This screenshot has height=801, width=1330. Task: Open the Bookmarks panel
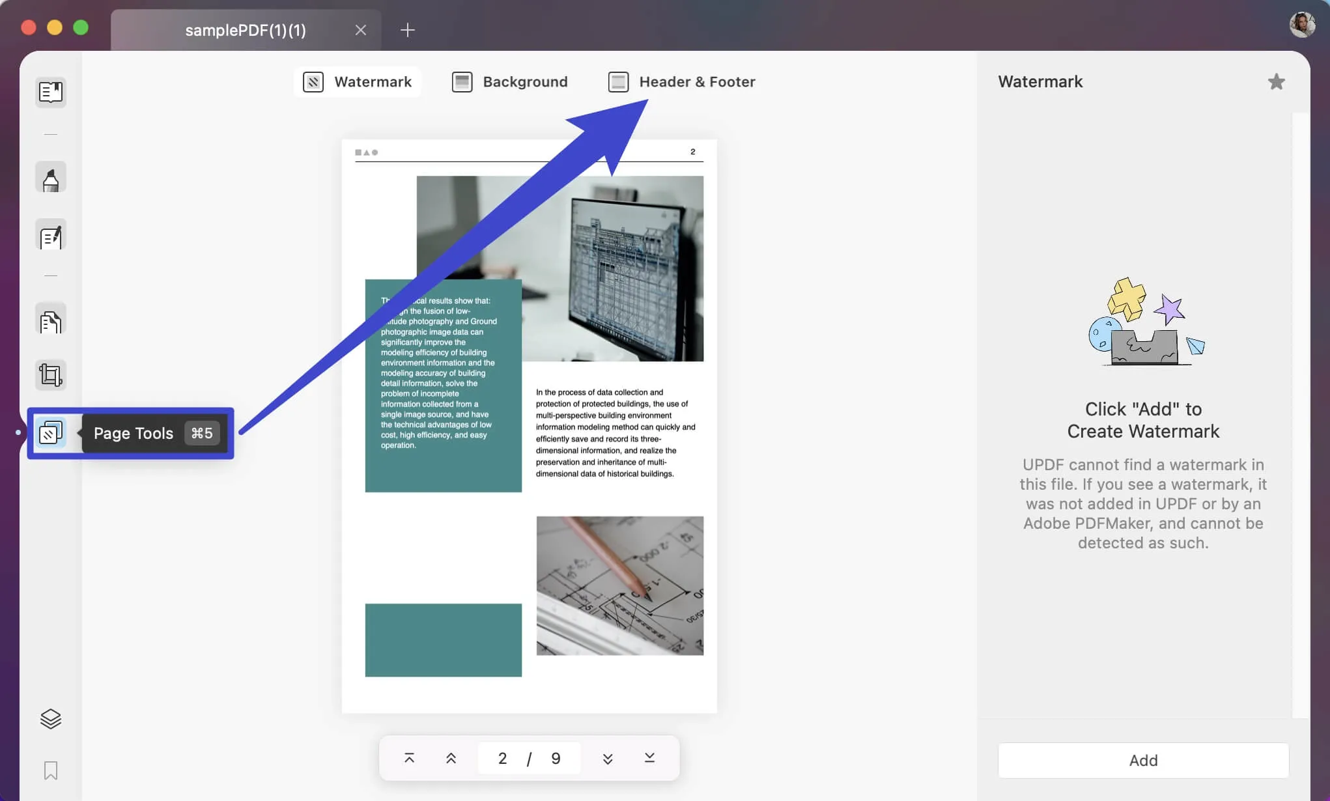pos(50,770)
